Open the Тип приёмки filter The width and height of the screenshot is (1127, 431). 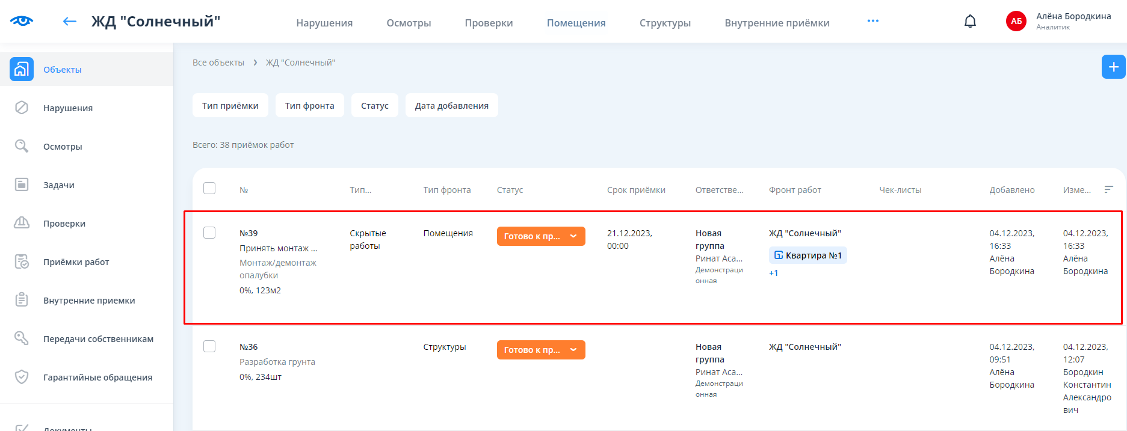(230, 106)
